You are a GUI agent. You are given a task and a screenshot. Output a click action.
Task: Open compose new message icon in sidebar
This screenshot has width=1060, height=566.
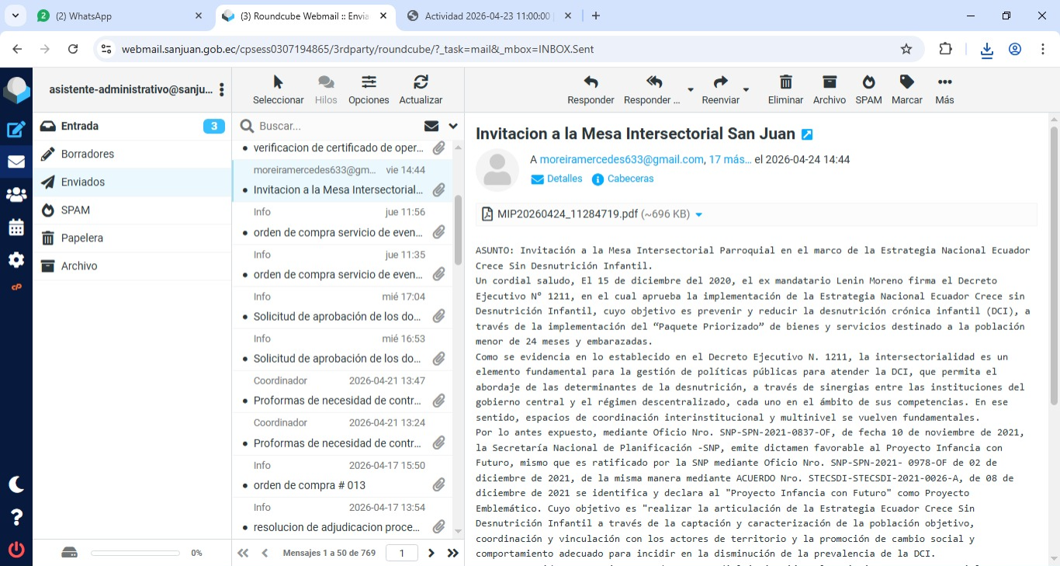pos(16,130)
